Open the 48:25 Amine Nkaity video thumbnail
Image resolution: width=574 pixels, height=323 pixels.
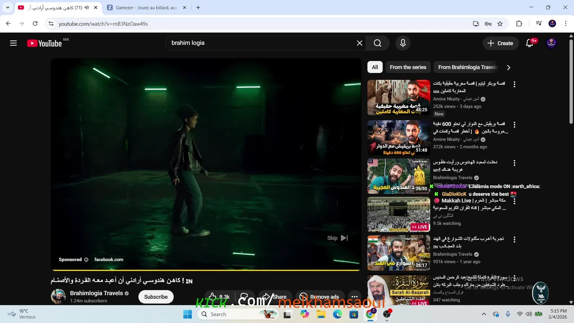[399, 97]
